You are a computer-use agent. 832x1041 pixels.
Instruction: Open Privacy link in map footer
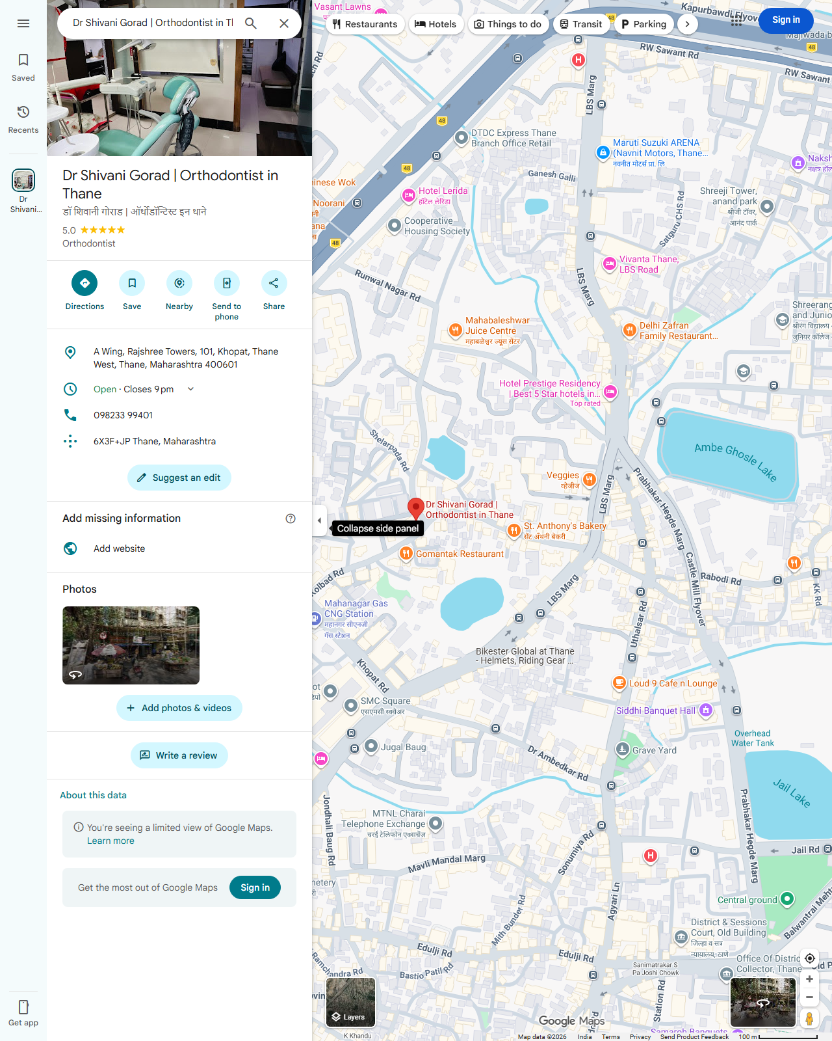pyautogui.click(x=640, y=1036)
